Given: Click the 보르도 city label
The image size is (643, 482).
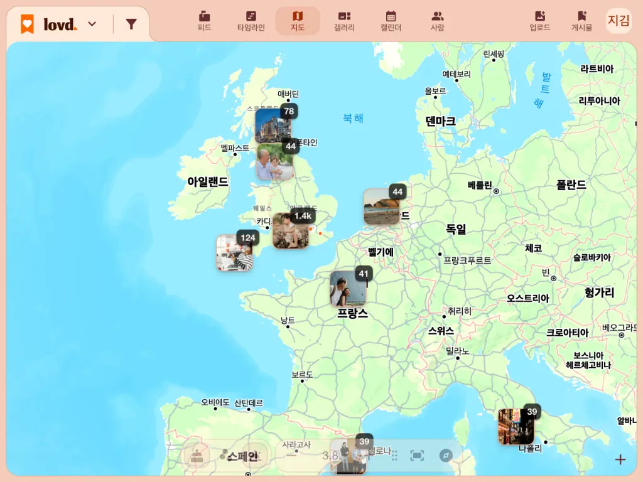Looking at the screenshot, I should (x=302, y=374).
